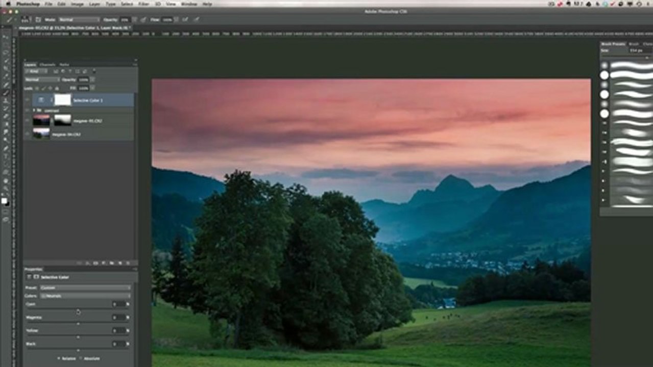Select the Eraser tool

tap(6, 116)
